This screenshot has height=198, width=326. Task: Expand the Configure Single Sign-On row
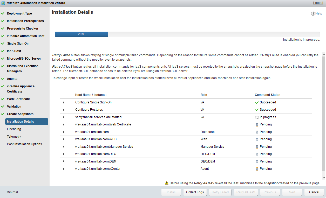[64, 103]
